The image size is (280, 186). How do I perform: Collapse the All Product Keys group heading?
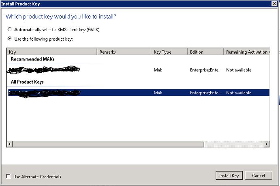(x=27, y=82)
